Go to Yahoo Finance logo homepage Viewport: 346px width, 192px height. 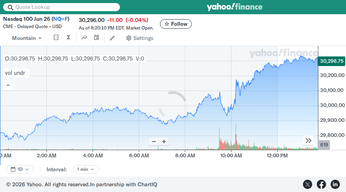[x=235, y=7]
